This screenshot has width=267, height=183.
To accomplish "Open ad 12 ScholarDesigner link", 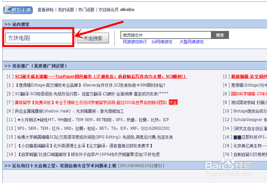I will [250, 120].
